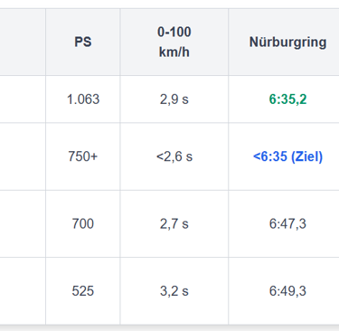Click empty first-column cell in 700 row

23,223
